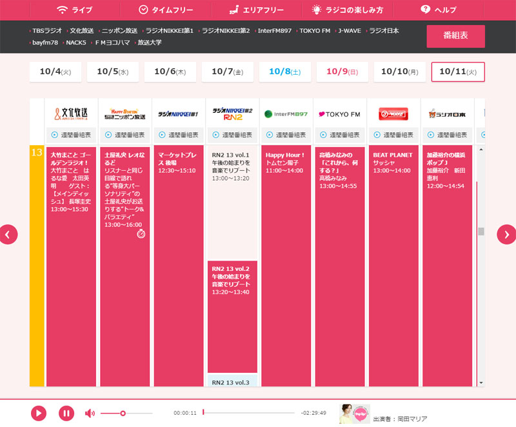Click the ラジオ日本 logo in schedule header
The image size is (516, 427).
[447, 114]
